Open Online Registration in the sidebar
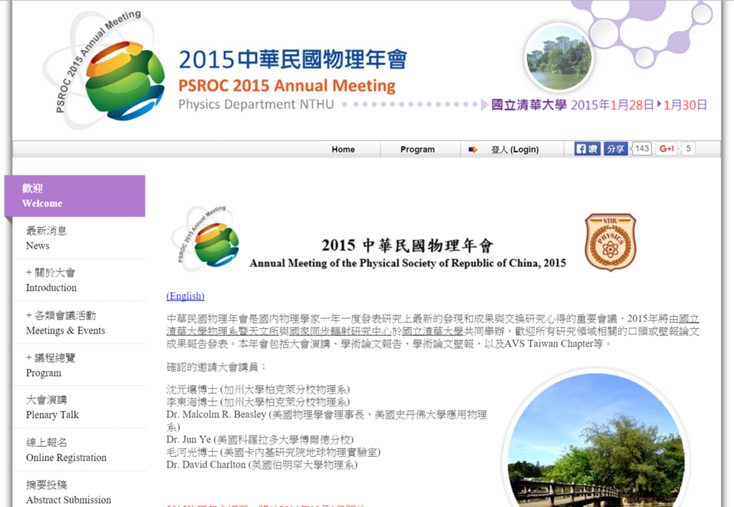The width and height of the screenshot is (734, 507). [x=66, y=450]
